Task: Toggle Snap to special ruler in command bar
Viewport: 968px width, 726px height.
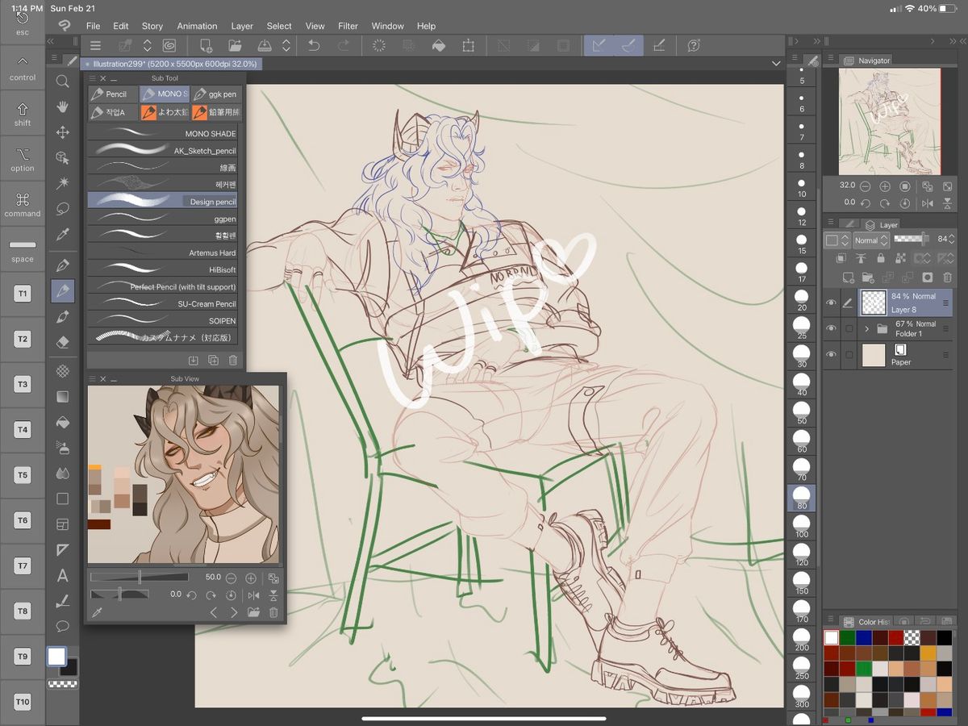Action: (629, 46)
